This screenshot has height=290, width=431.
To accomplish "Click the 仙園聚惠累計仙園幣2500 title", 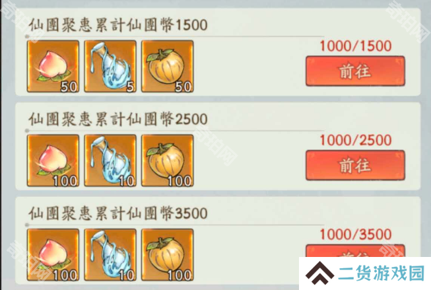I will coord(118,120).
